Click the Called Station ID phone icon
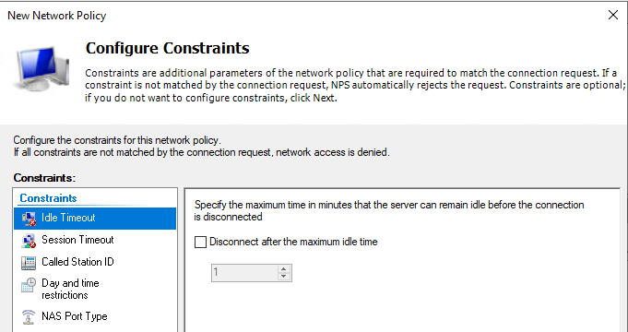This screenshot has width=628, height=332. click(29, 263)
